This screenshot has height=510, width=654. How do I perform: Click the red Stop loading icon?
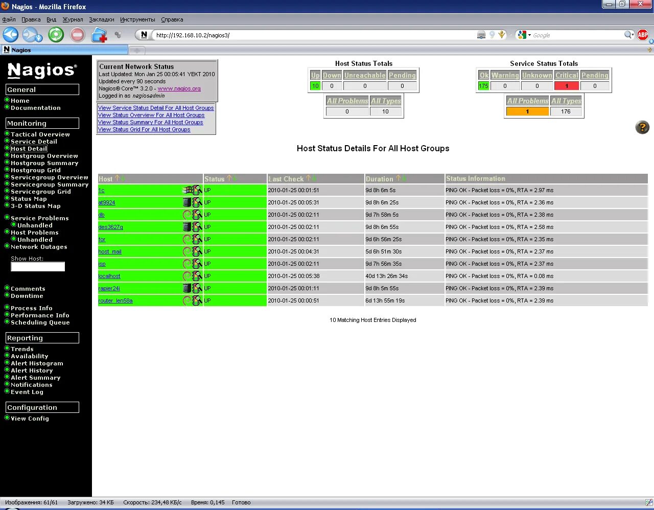pyautogui.click(x=78, y=35)
